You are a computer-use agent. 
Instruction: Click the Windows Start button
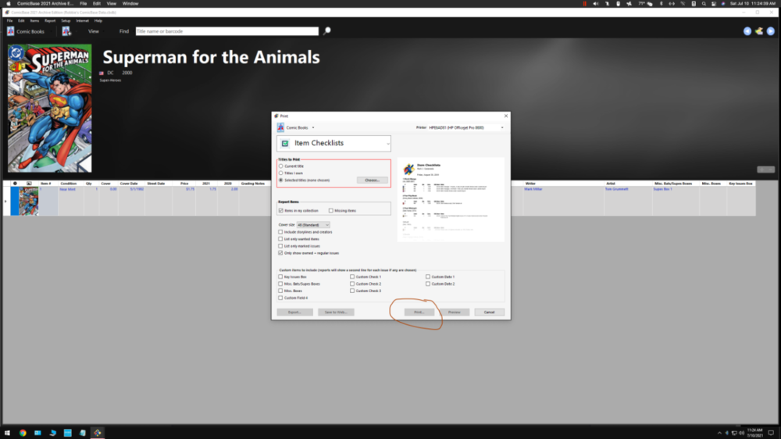click(x=7, y=433)
